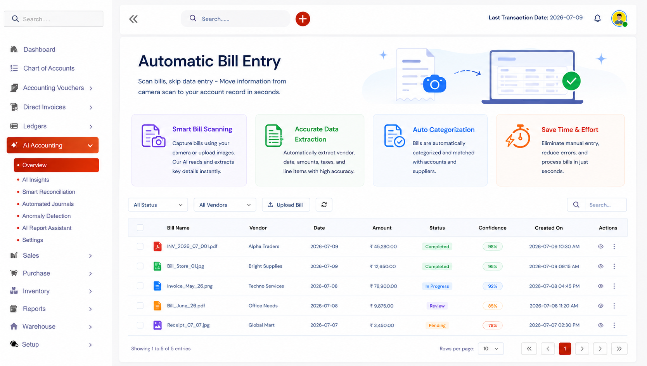Collapse the sidebar with the double-chevron icon
This screenshot has width=647, height=366.
click(133, 19)
